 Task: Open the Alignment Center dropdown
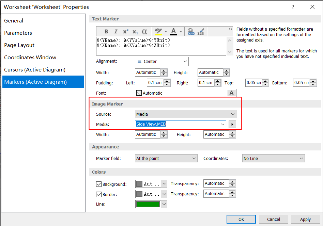pyautogui.click(x=162, y=62)
